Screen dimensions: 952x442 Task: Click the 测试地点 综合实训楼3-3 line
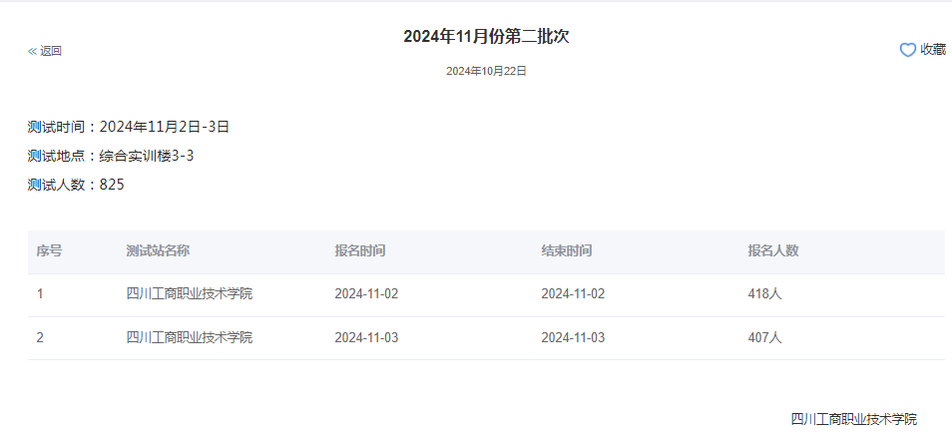click(111, 156)
